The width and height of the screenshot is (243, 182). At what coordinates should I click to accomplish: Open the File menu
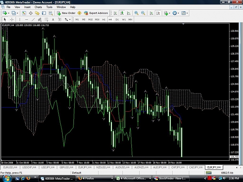9,7
